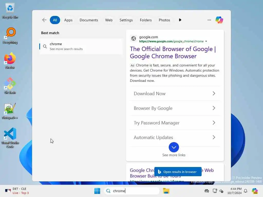Go back using the arrow icon
This screenshot has width=263, height=197.
(x=44, y=20)
